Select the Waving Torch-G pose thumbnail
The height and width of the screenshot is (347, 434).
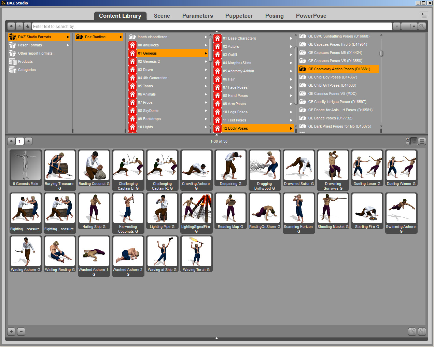196,254
